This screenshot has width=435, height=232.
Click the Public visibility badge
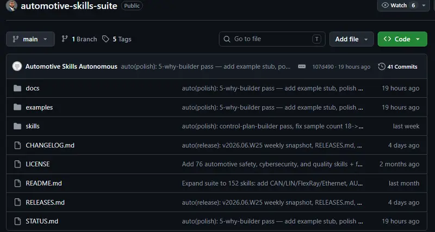coord(132,6)
